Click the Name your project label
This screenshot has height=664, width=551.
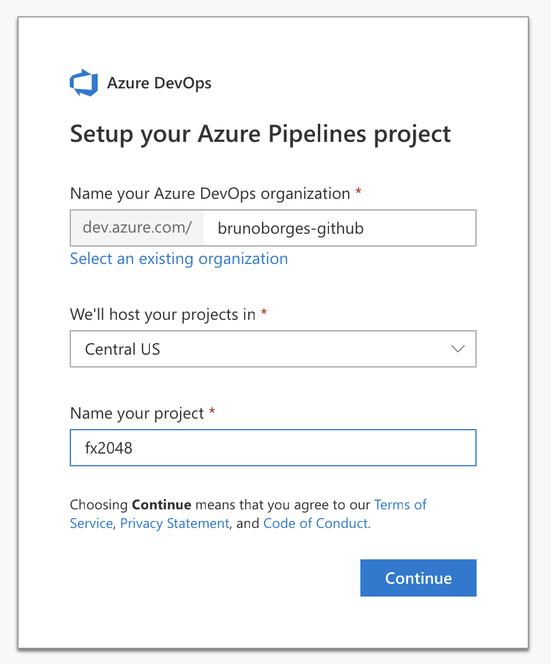coord(137,413)
